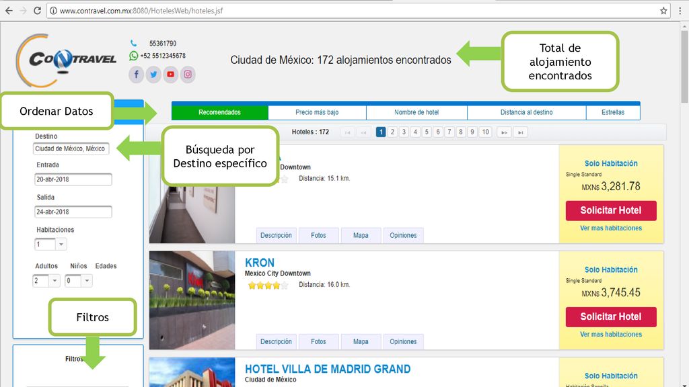689x387 pixels.
Task: Click the KRON hotel thumbnail
Action: (192, 300)
